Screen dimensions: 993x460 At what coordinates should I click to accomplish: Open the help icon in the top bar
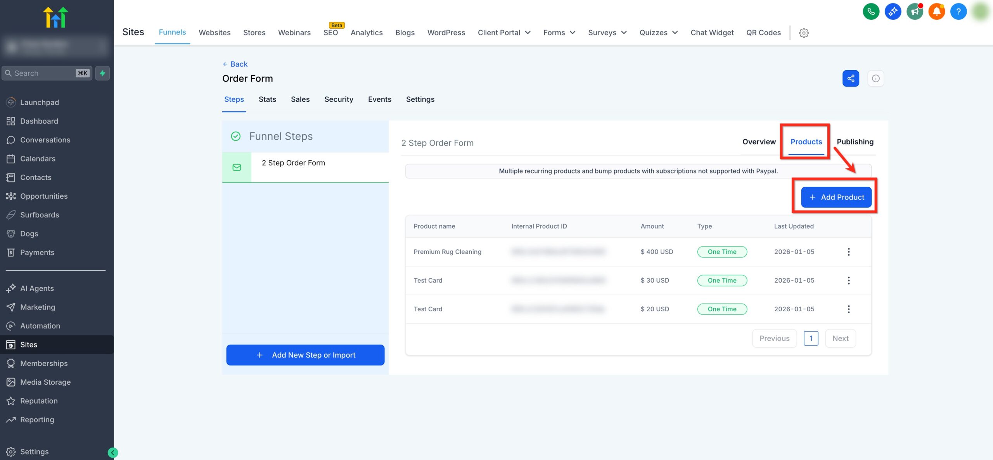pos(958,12)
